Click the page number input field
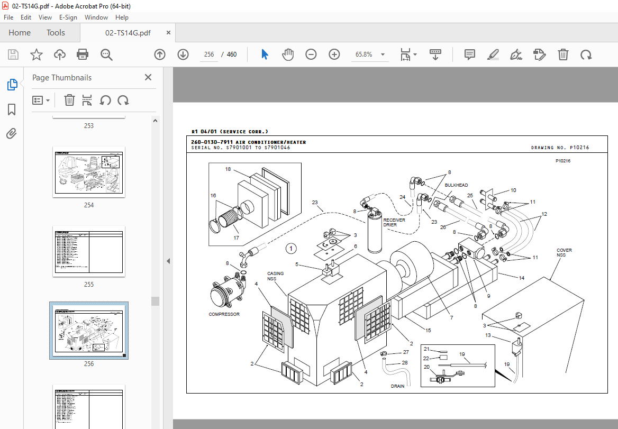 click(208, 54)
